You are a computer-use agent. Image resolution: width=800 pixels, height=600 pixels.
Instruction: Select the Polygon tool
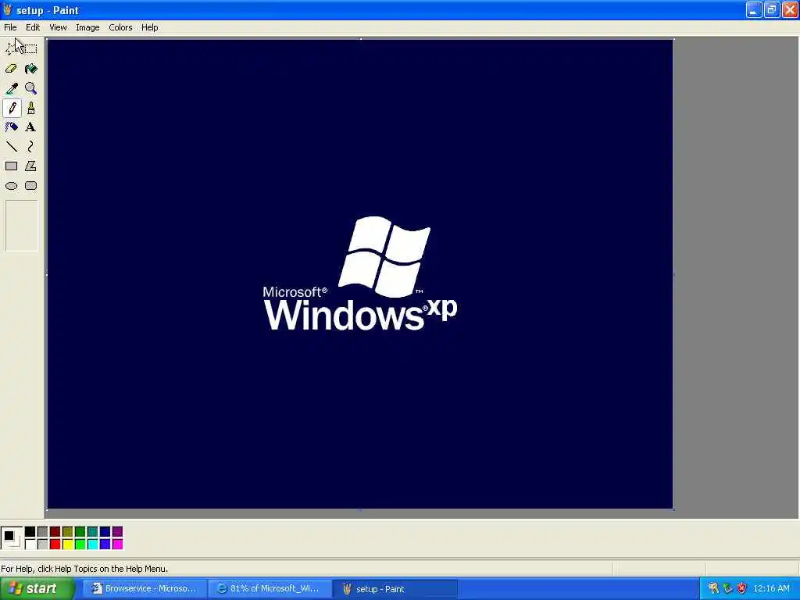pos(30,166)
